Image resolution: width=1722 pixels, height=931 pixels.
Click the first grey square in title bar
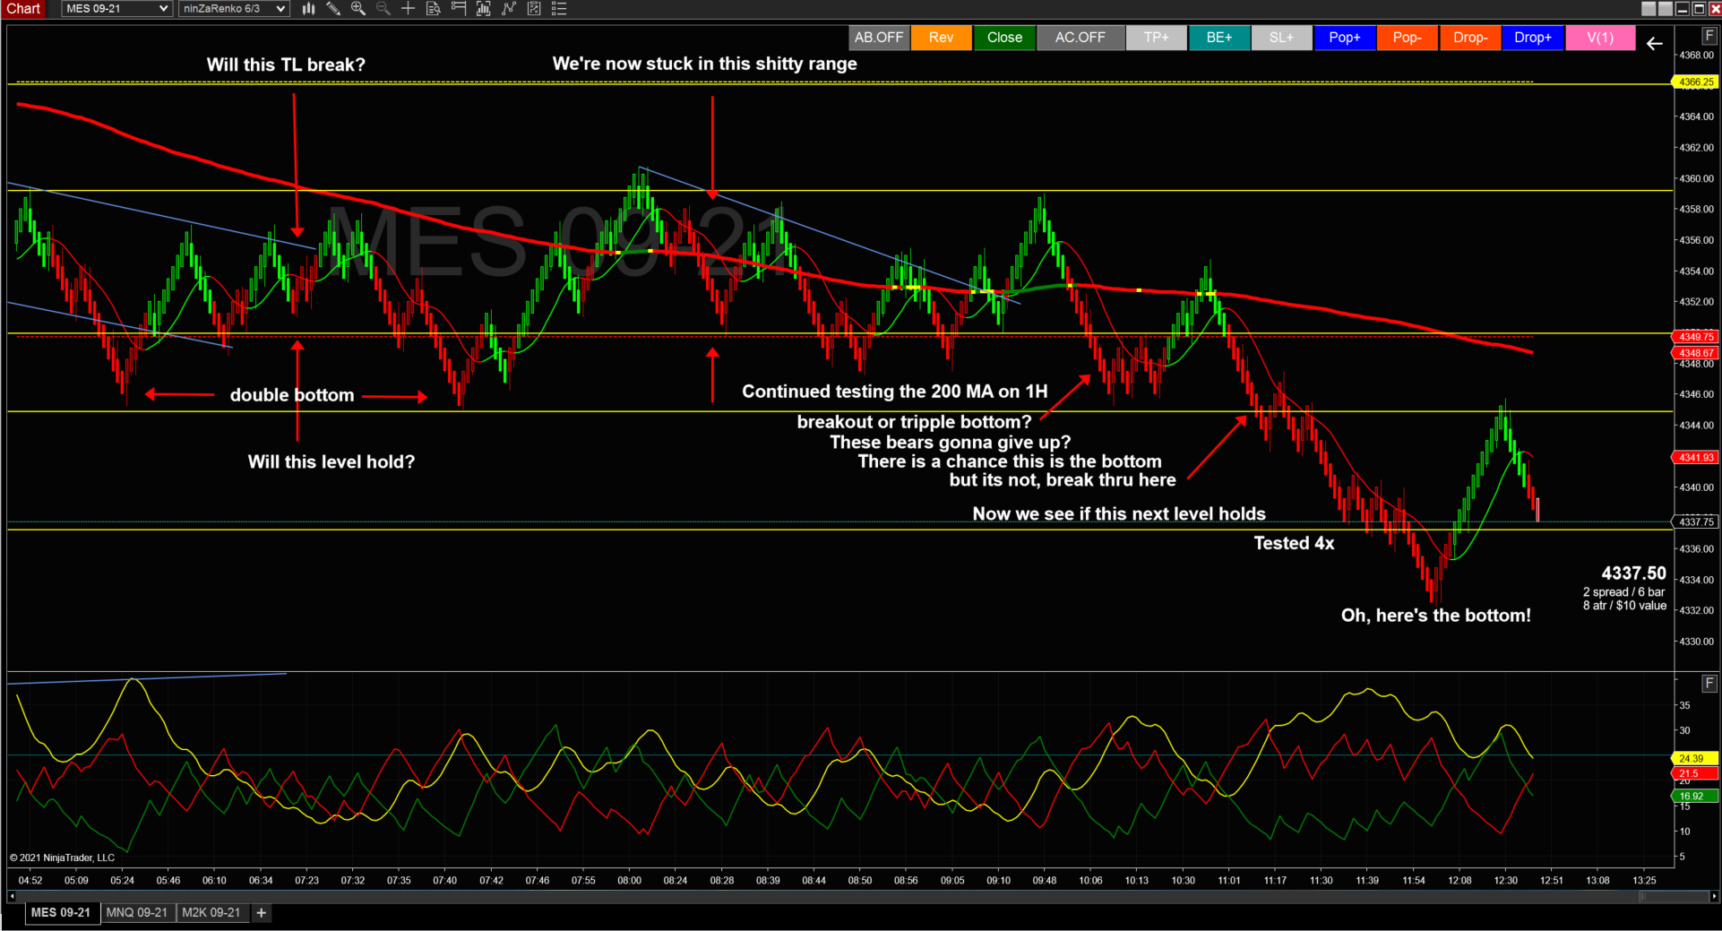pyautogui.click(x=1649, y=9)
